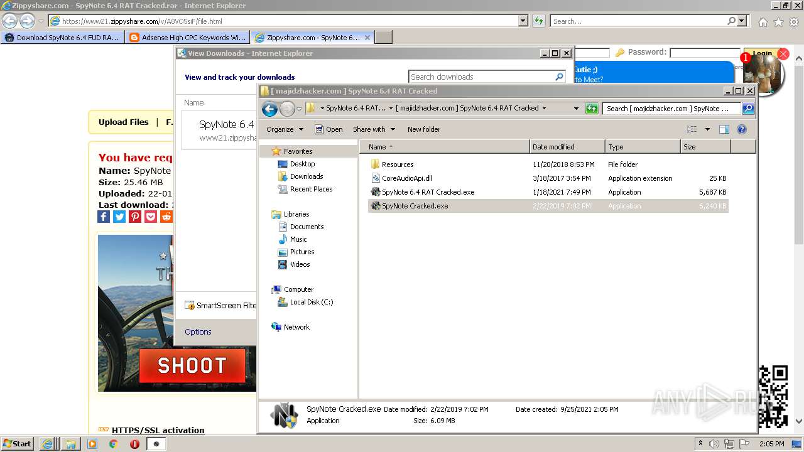Viewport: 804px width, 452px height.
Task: Open Windows Media Player taskbar icon
Action: [x=92, y=444]
